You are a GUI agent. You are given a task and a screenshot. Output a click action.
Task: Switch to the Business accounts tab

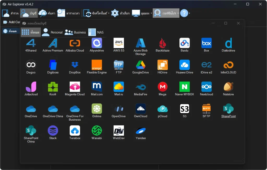coord(75,32)
